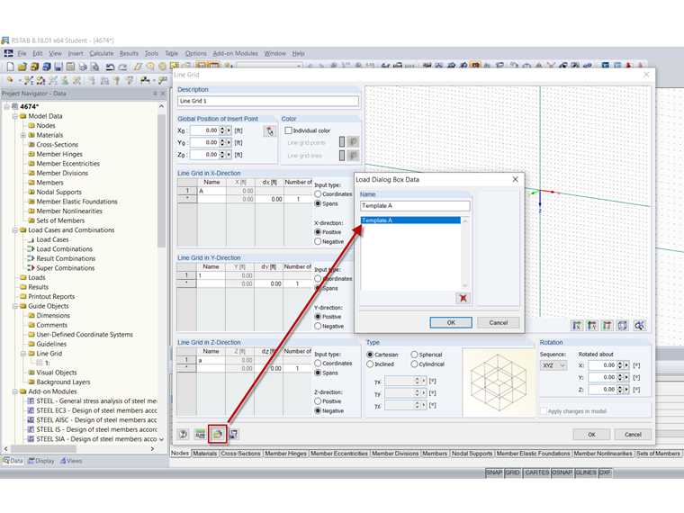Click the new node tool icon in second toolbar
Screen dimensions: 684x513
[10, 80]
